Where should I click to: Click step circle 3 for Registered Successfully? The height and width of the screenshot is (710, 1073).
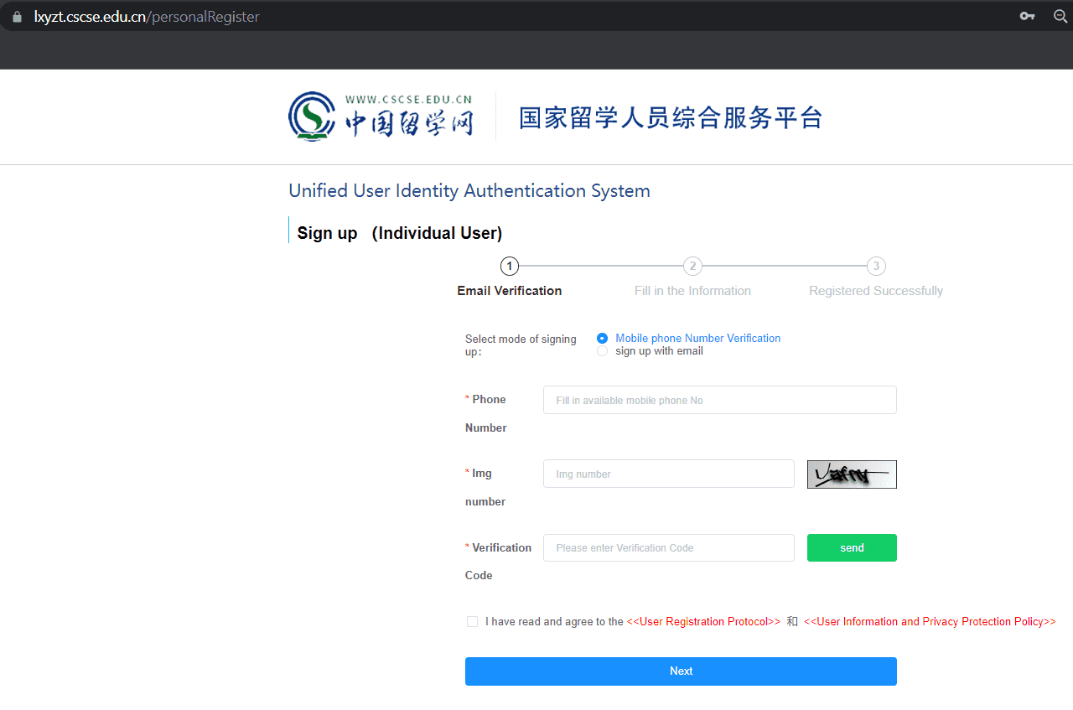tap(876, 266)
